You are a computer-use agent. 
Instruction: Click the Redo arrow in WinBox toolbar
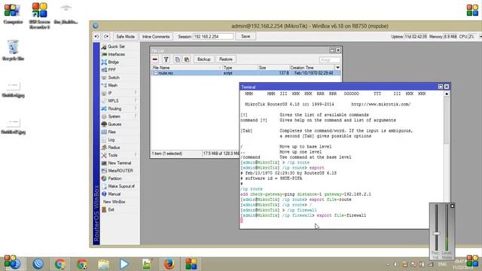coord(106,36)
